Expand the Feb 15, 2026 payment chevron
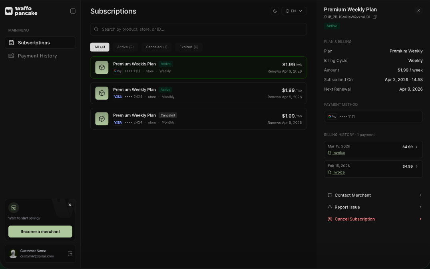430x269 pixels. click(416, 166)
